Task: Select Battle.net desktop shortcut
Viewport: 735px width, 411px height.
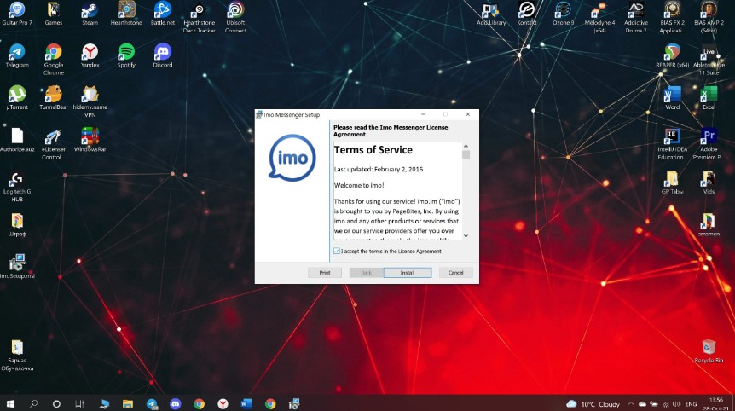Action: 163,13
